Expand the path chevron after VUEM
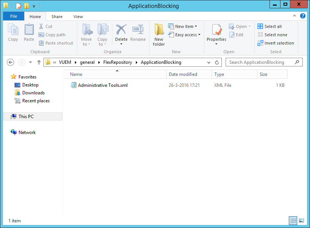Viewport: 310px width, 228px height. 76,63
